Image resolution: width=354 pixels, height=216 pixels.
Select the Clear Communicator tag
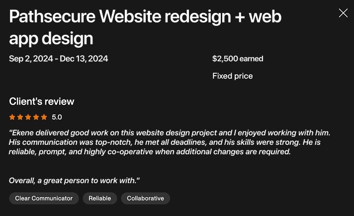(44, 198)
